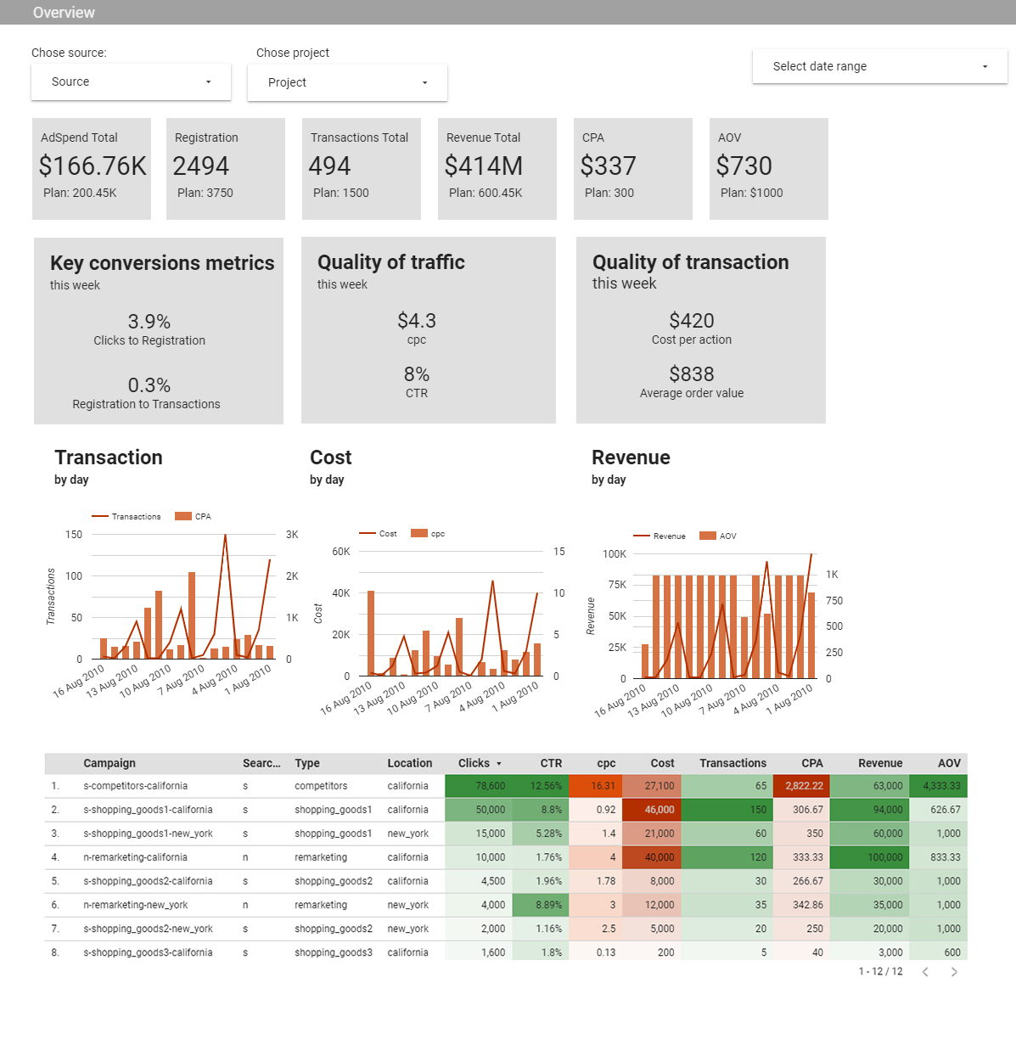Click the Registration 2494 scorecard

(226, 169)
